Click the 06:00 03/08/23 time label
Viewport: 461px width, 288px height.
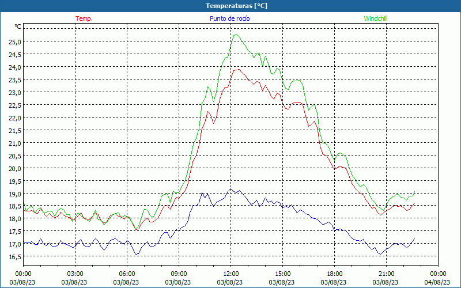(126, 278)
